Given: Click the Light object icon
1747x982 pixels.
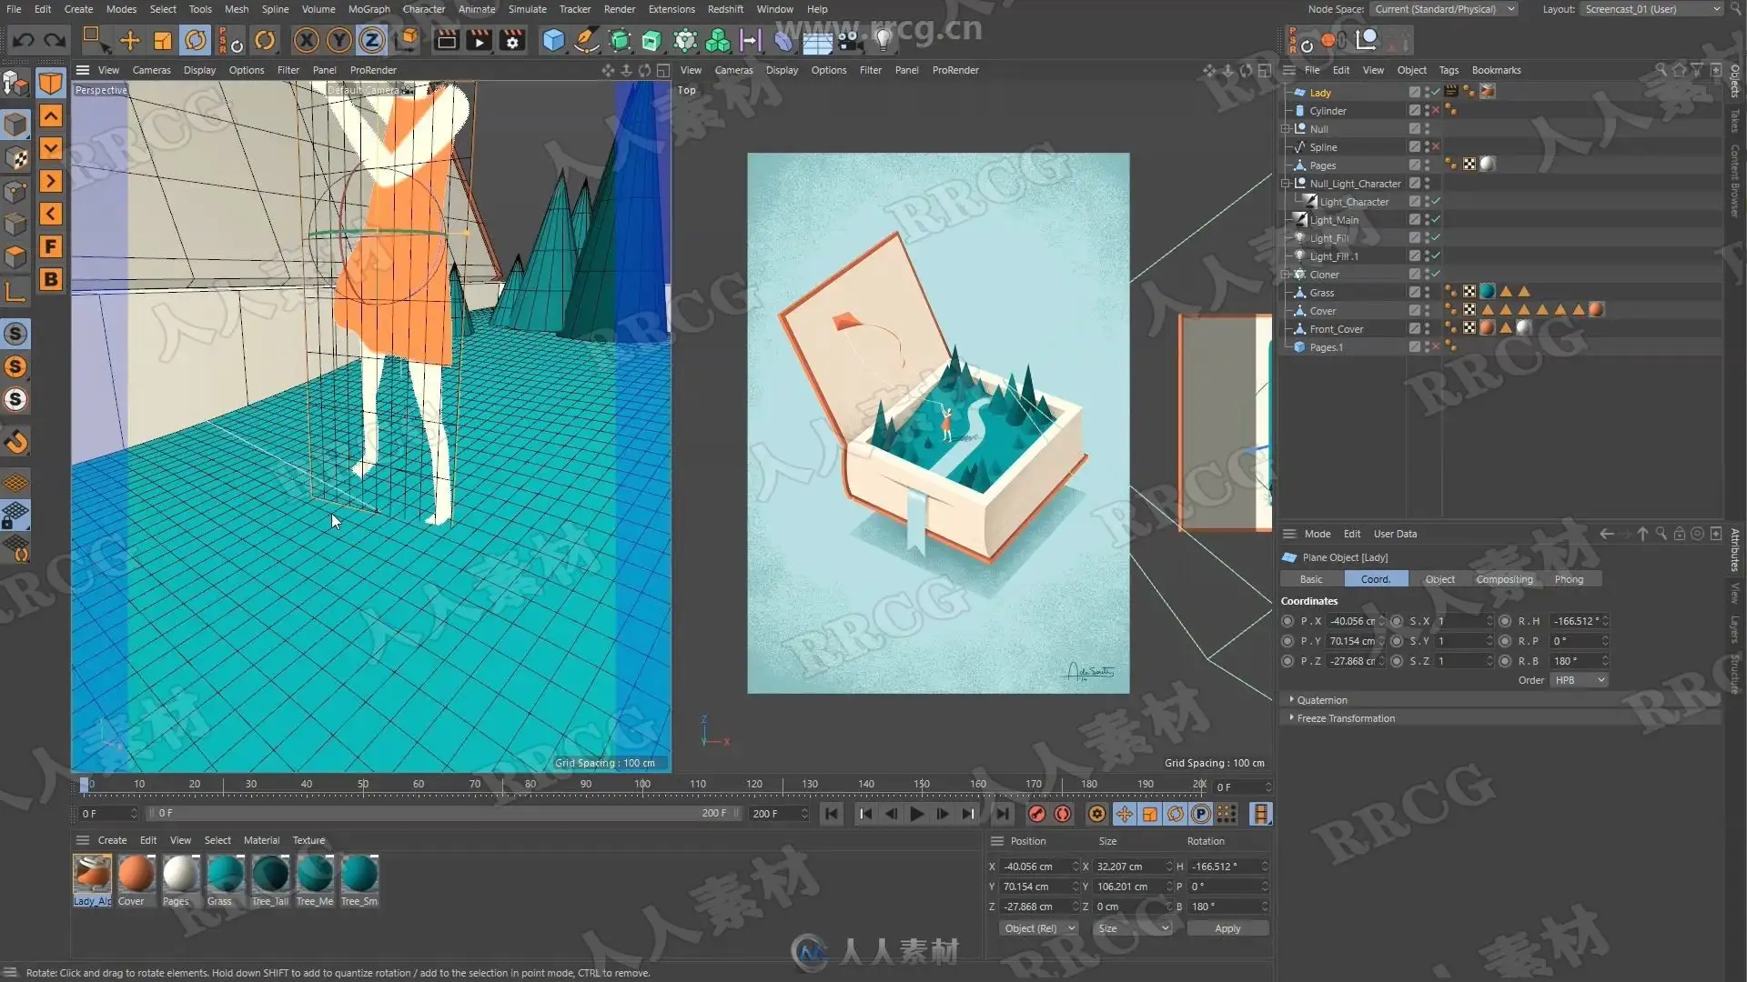Looking at the screenshot, I should point(883,40).
